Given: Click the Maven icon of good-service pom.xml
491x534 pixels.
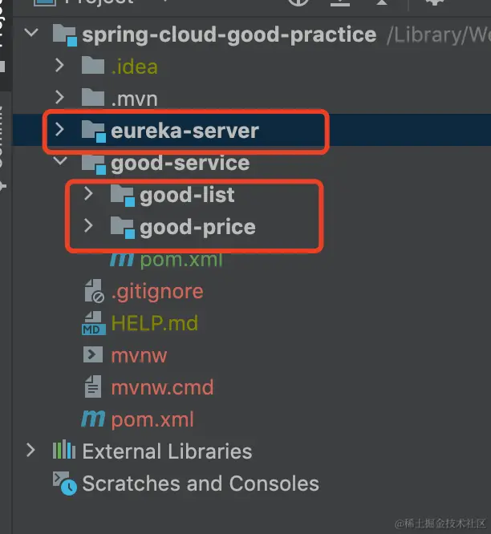Looking at the screenshot, I should pos(122,259).
